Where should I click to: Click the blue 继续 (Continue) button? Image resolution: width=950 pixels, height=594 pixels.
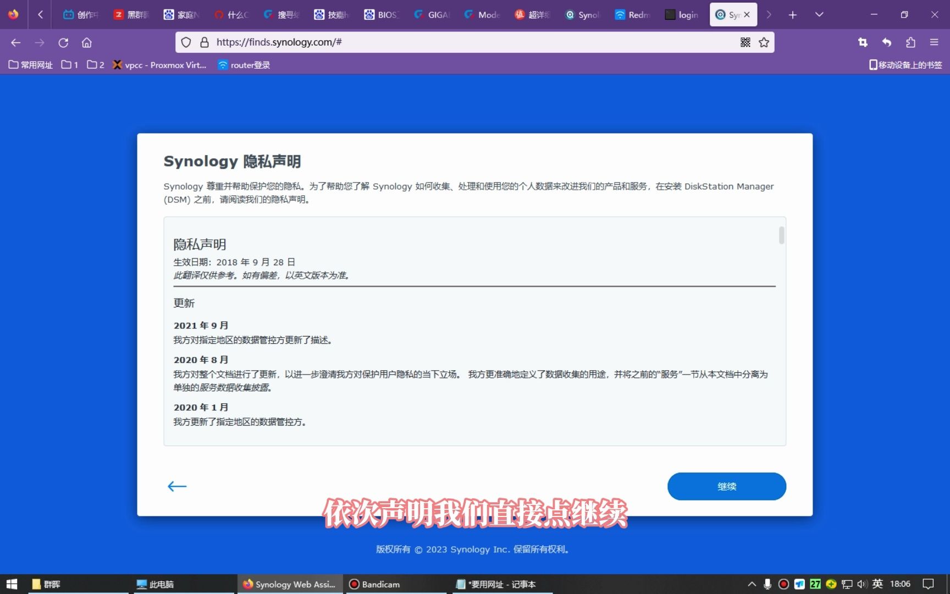726,486
